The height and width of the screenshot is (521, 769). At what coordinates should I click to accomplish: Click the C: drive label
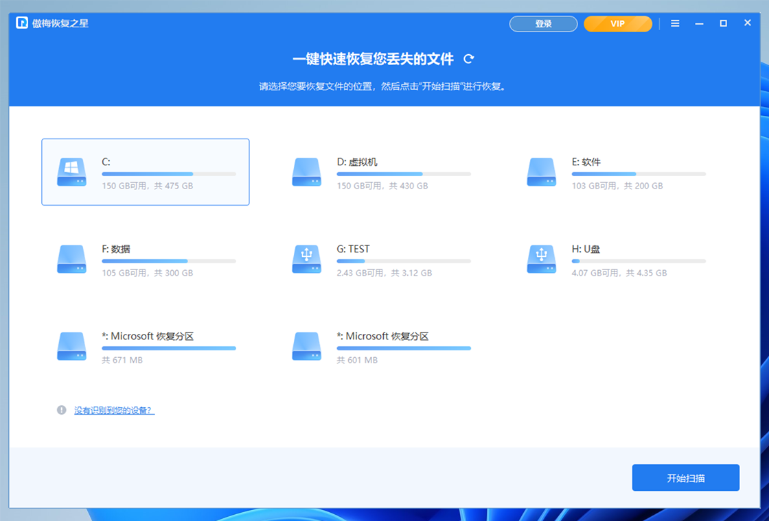pyautogui.click(x=106, y=162)
